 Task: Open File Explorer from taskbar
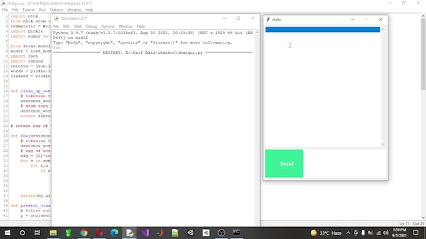point(53,233)
